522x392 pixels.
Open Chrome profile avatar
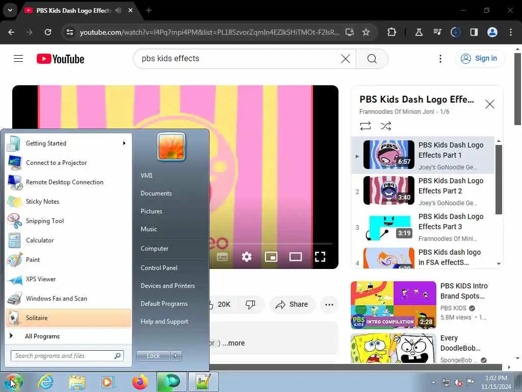pos(492,32)
